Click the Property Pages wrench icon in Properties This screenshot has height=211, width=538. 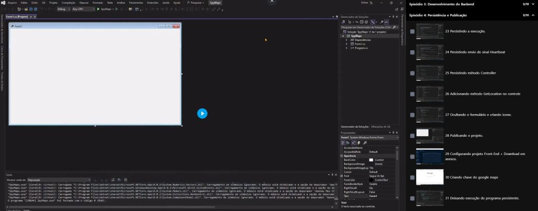365,143
